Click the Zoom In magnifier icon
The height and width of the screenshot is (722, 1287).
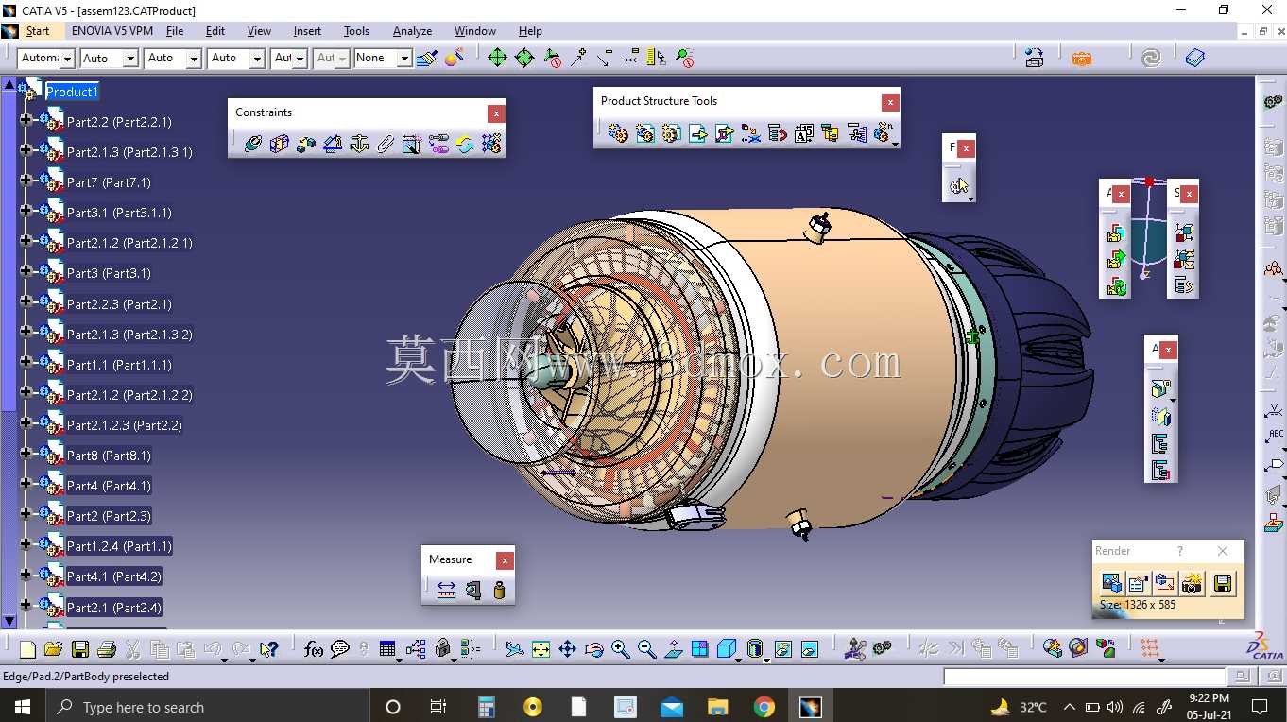coord(620,649)
